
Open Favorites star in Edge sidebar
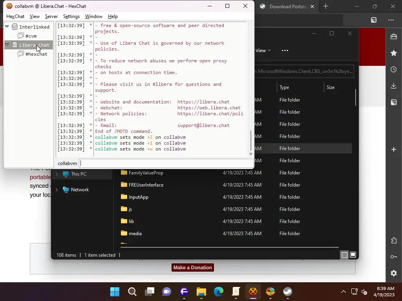coord(394,53)
